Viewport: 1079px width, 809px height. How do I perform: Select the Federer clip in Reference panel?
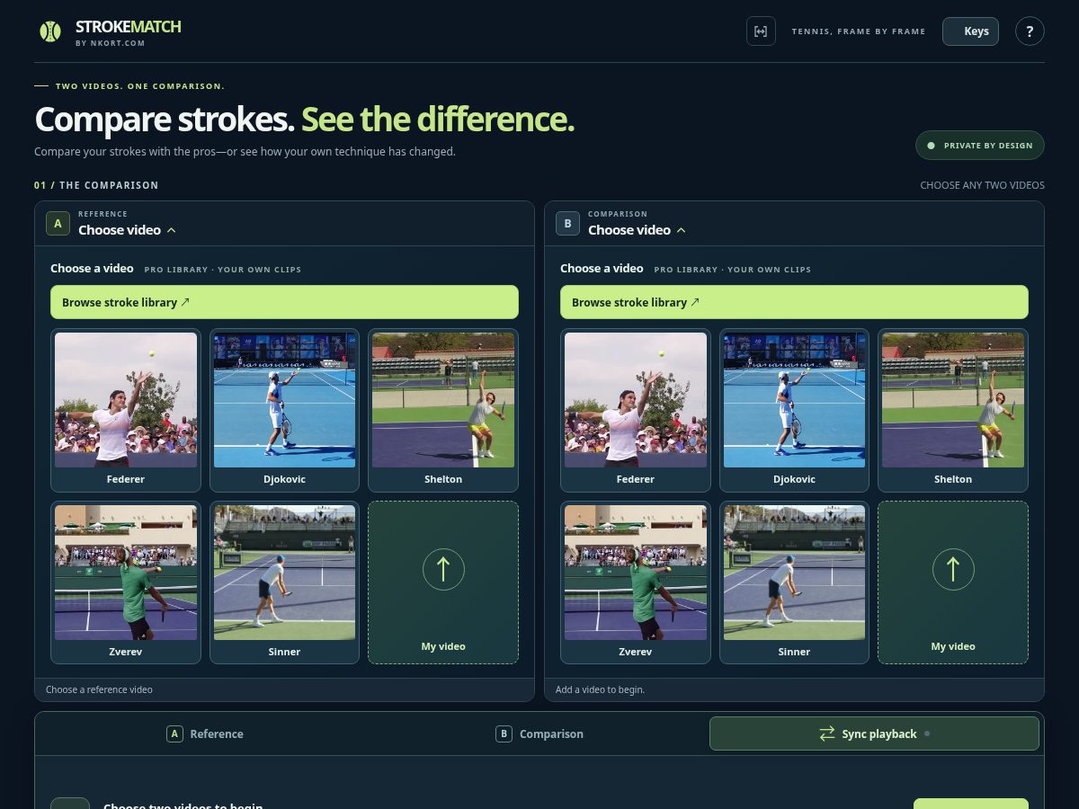[126, 411]
